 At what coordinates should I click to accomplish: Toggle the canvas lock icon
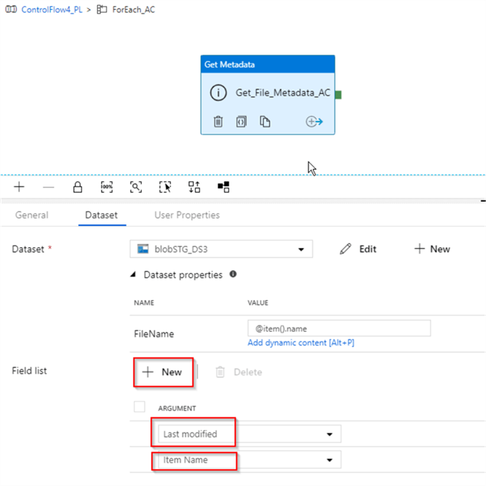coord(77,187)
